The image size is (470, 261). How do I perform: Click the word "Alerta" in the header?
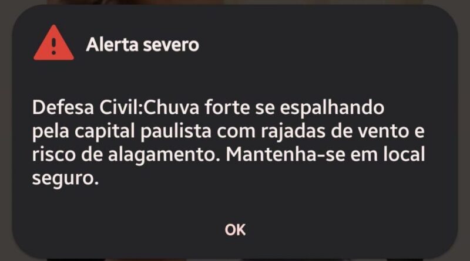[112, 45]
